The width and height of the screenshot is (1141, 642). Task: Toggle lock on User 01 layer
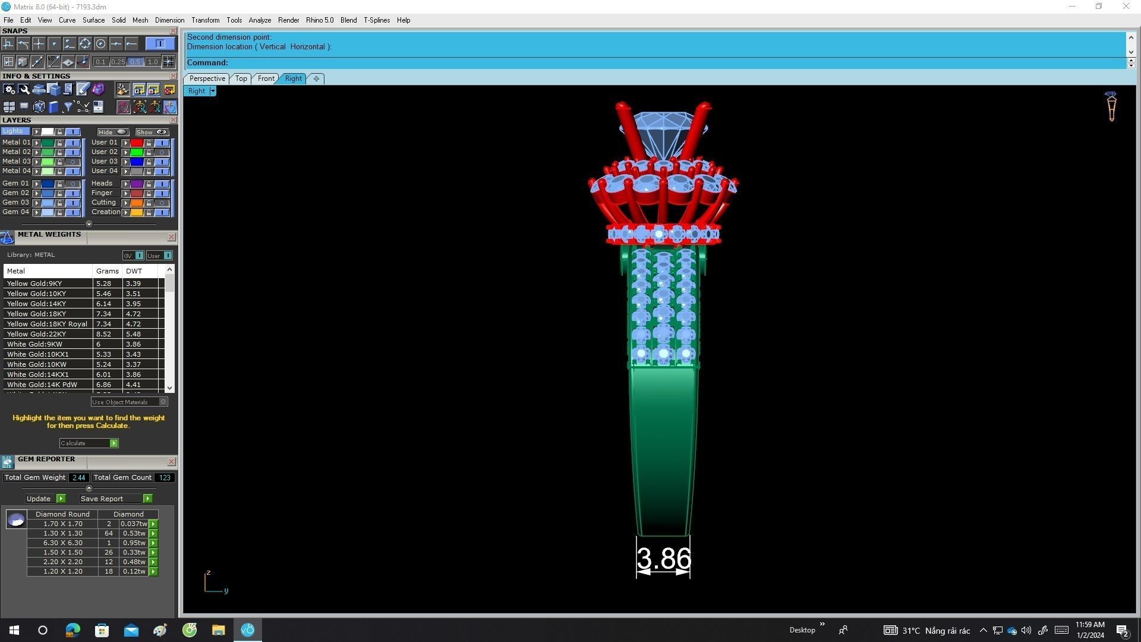(149, 143)
